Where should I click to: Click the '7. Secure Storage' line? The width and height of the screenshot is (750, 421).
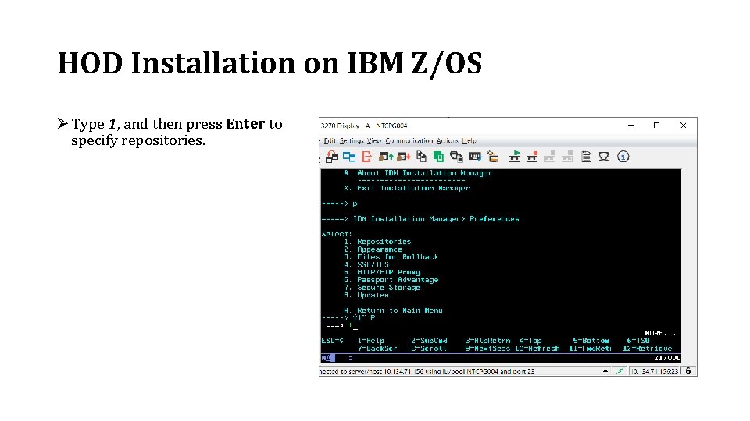click(382, 288)
